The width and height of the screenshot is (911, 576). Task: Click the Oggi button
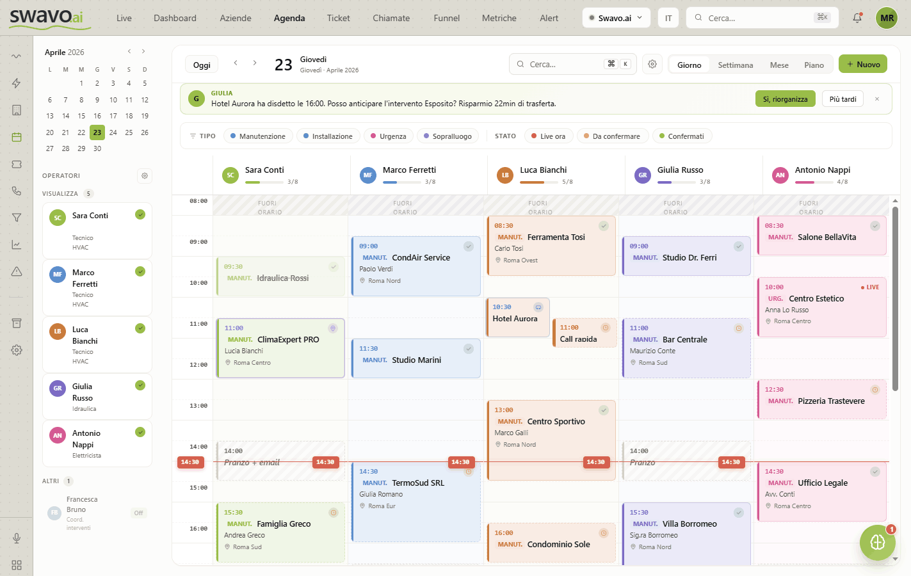202,65
